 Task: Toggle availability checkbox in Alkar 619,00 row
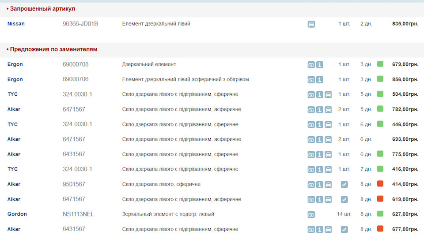click(x=344, y=199)
